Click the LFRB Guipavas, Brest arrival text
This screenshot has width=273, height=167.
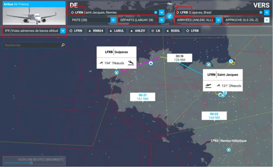pos(196,12)
